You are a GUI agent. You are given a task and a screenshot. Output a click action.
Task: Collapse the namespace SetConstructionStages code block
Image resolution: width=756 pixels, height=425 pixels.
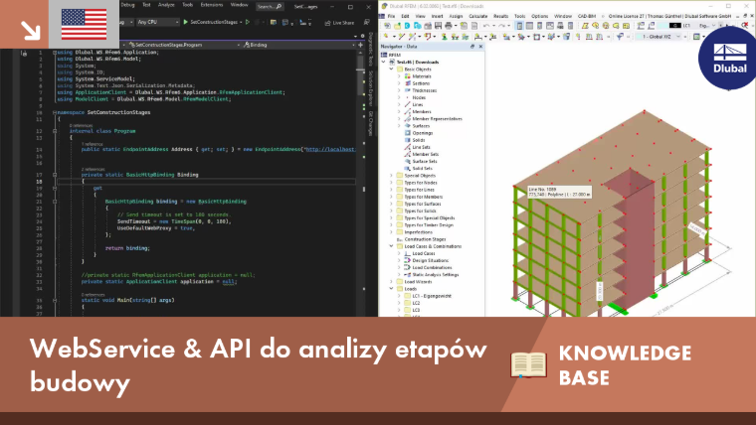click(55, 112)
